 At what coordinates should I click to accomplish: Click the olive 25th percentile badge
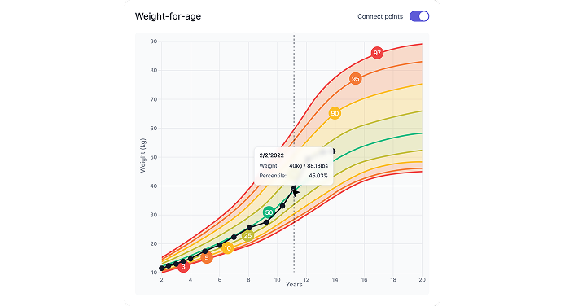pos(247,236)
